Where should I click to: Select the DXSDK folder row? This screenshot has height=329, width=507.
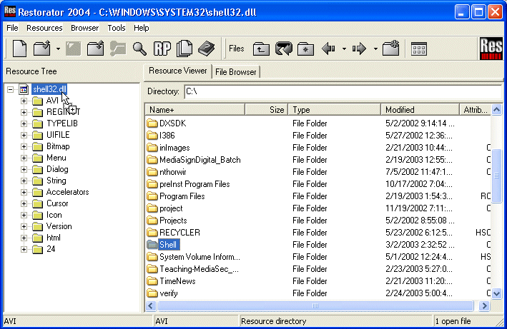(x=318, y=123)
